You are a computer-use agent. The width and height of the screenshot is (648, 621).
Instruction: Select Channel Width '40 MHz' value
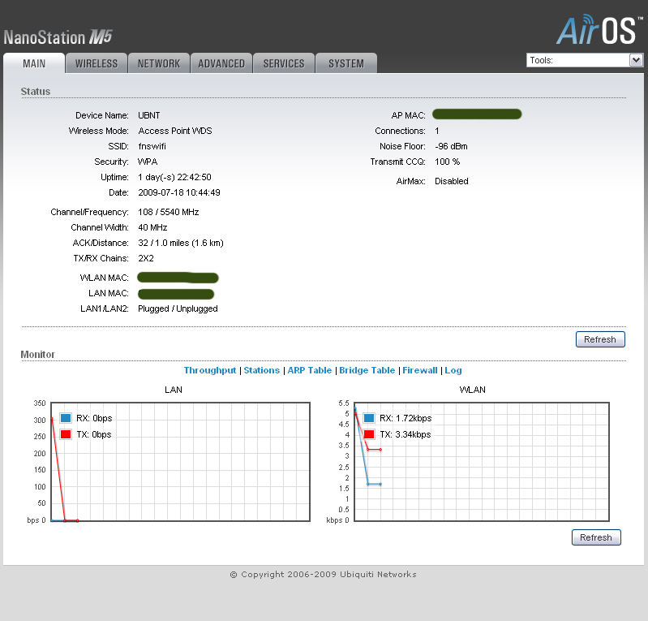coord(152,227)
